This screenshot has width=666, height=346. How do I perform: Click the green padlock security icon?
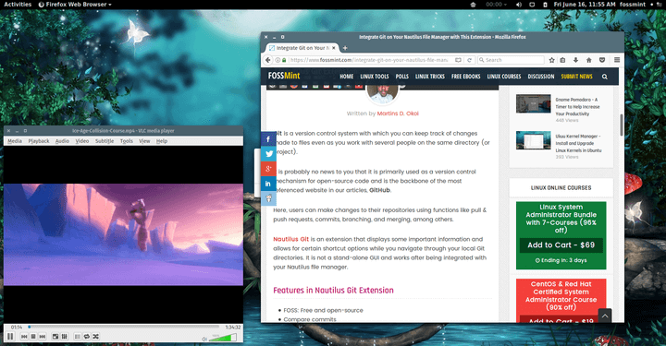[x=284, y=60]
